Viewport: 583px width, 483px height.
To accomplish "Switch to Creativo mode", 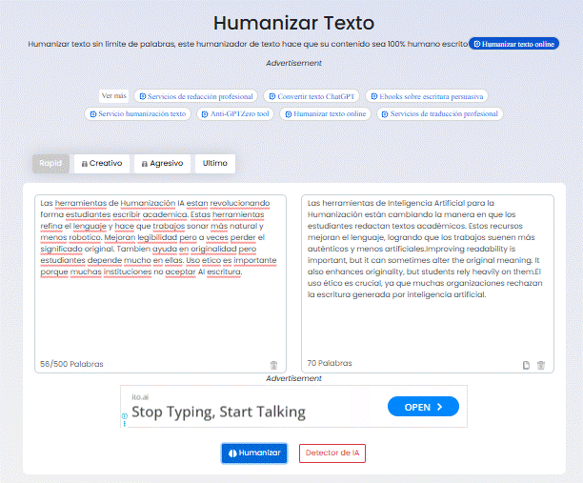I will pyautogui.click(x=101, y=163).
